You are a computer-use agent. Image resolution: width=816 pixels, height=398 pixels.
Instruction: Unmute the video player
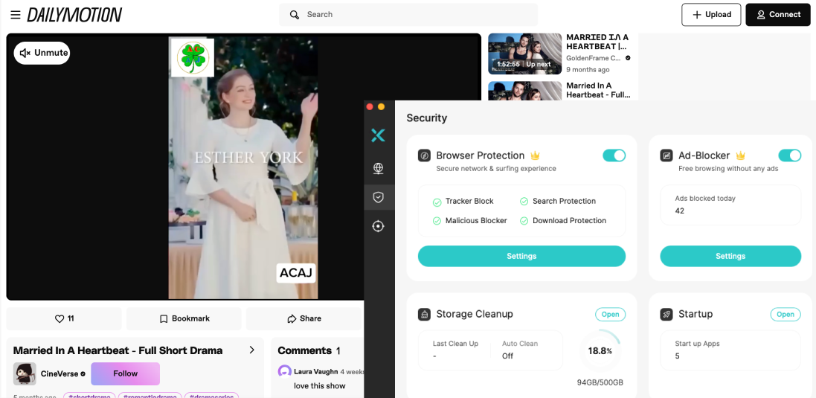pos(42,53)
